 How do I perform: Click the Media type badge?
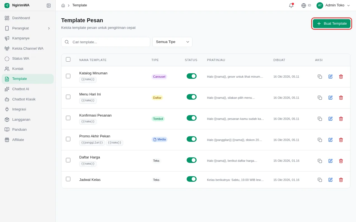(x=159, y=140)
